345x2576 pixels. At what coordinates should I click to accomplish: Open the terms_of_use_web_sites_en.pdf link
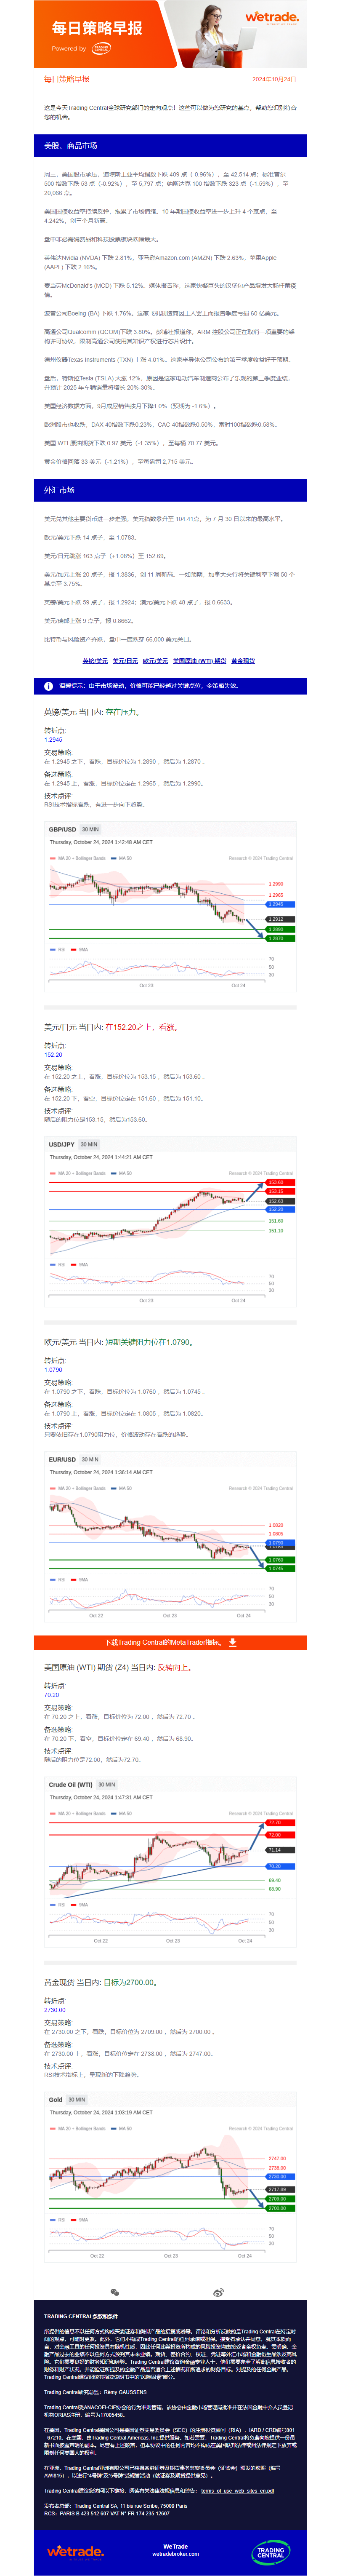pyautogui.click(x=237, y=2491)
